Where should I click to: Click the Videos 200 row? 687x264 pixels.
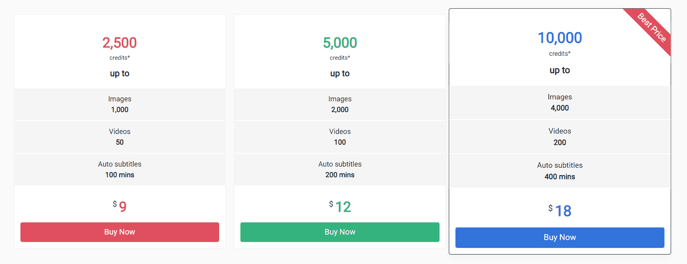(x=560, y=137)
